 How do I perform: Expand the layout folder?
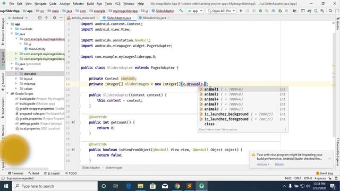(16, 79)
